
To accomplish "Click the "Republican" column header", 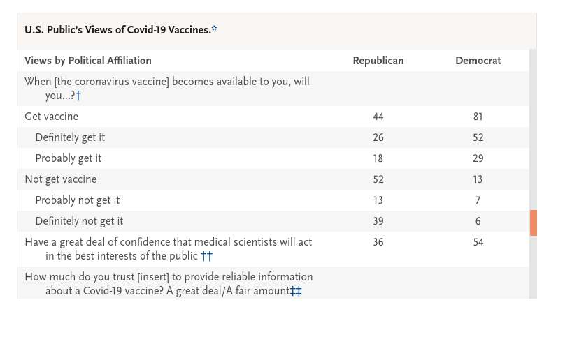I will 378,61.
